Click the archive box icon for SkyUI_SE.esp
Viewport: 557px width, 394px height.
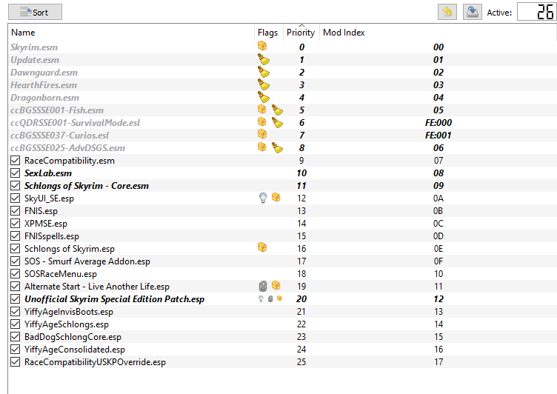276,197
